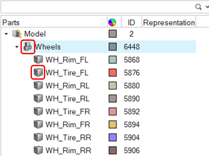Image resolution: width=209 pixels, height=156 pixels.
Task: Select the WH_Rim_RL part name
Action: (x=68, y=86)
